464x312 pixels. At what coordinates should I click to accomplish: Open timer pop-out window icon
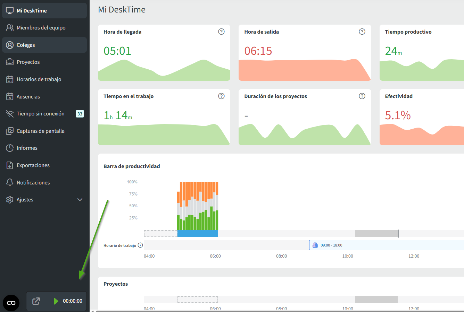36,301
